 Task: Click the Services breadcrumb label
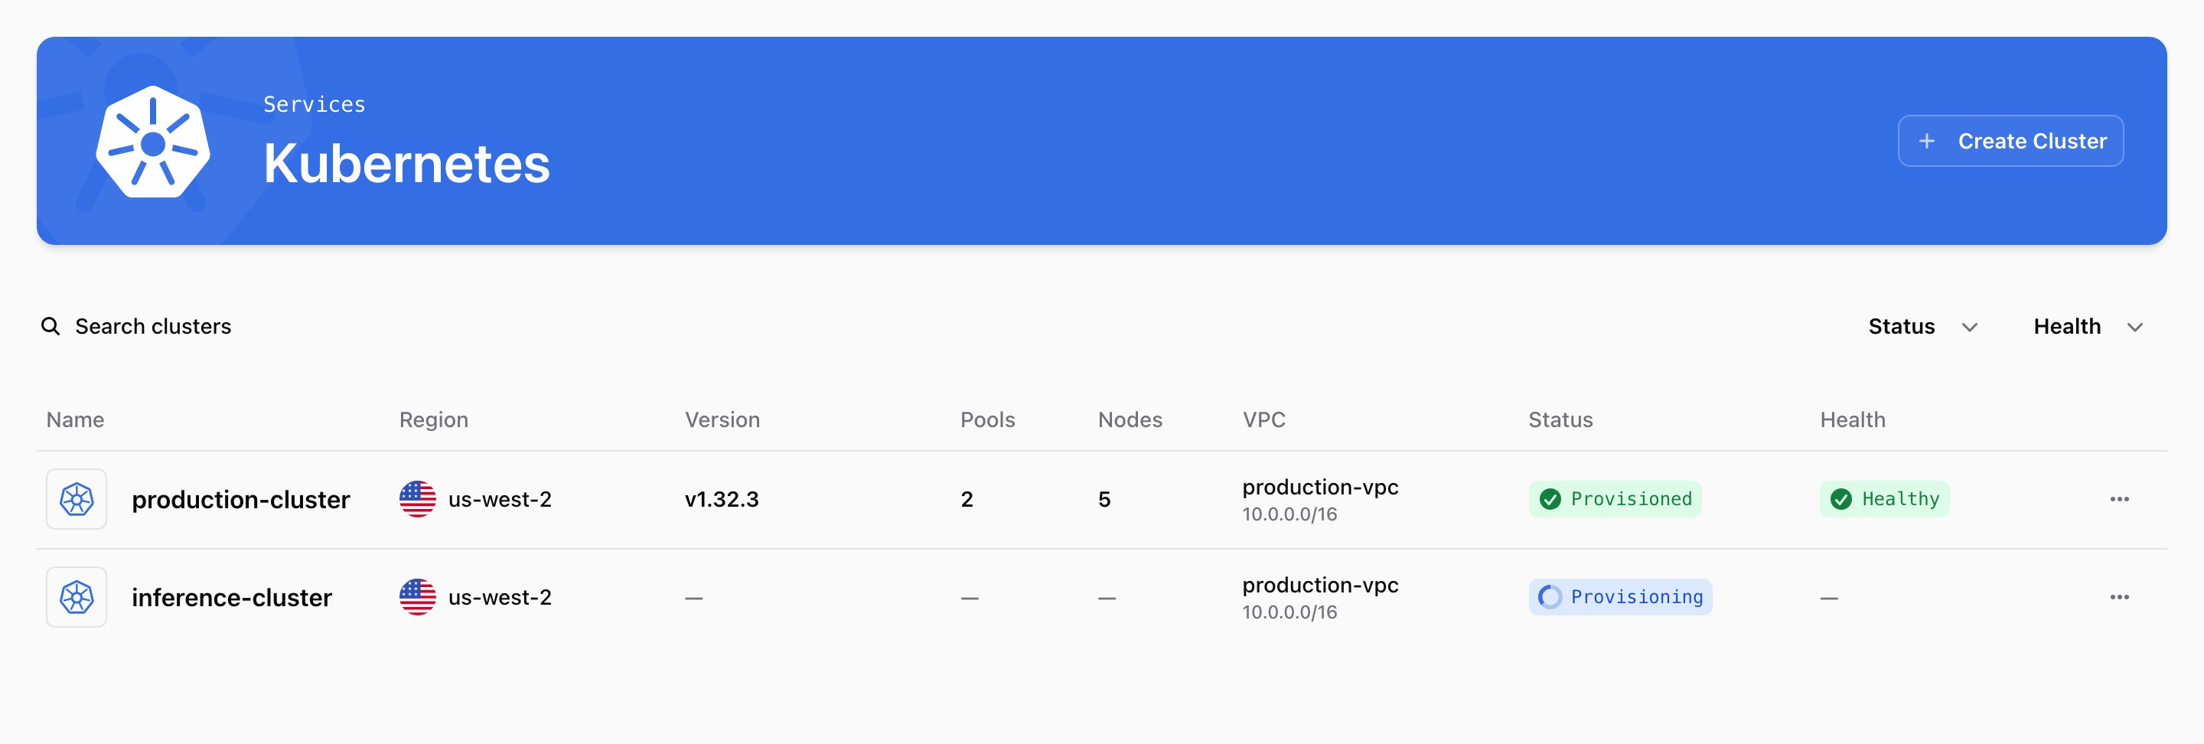[x=314, y=104]
